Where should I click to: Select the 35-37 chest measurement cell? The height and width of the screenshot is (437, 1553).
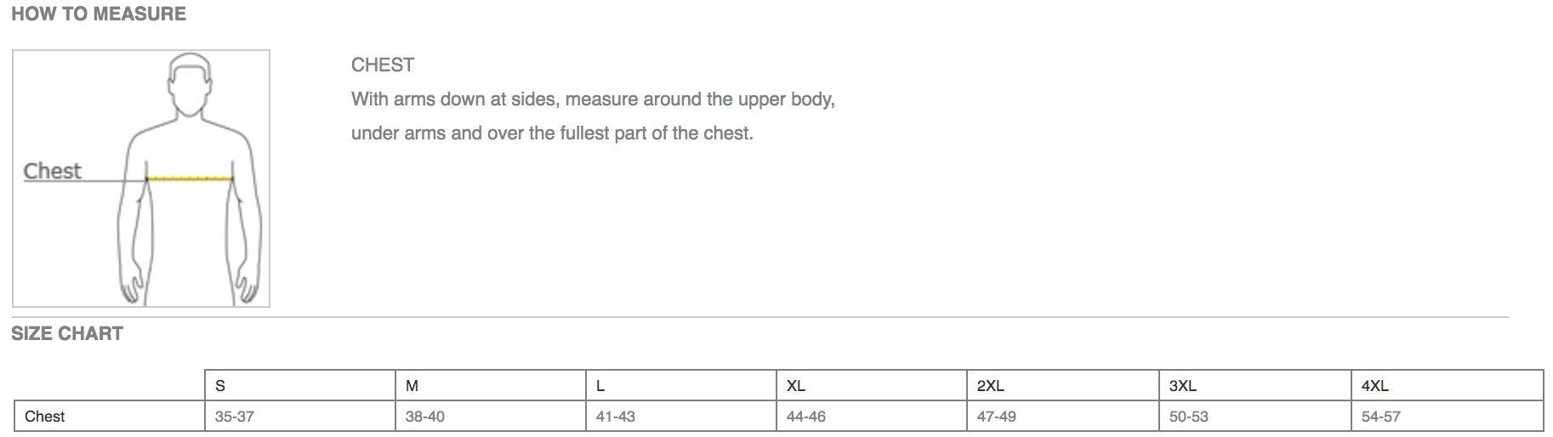click(300, 416)
